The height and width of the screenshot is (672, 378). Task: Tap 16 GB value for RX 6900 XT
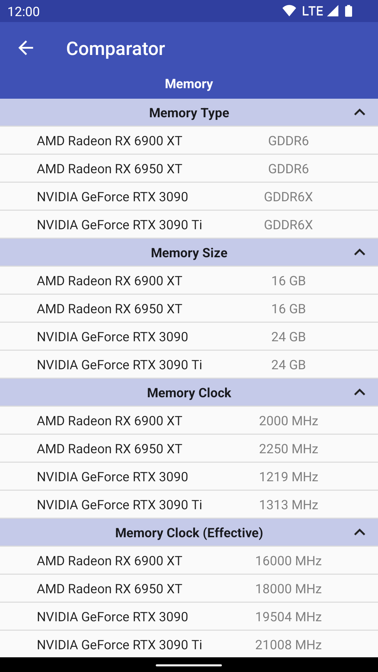pos(288,281)
